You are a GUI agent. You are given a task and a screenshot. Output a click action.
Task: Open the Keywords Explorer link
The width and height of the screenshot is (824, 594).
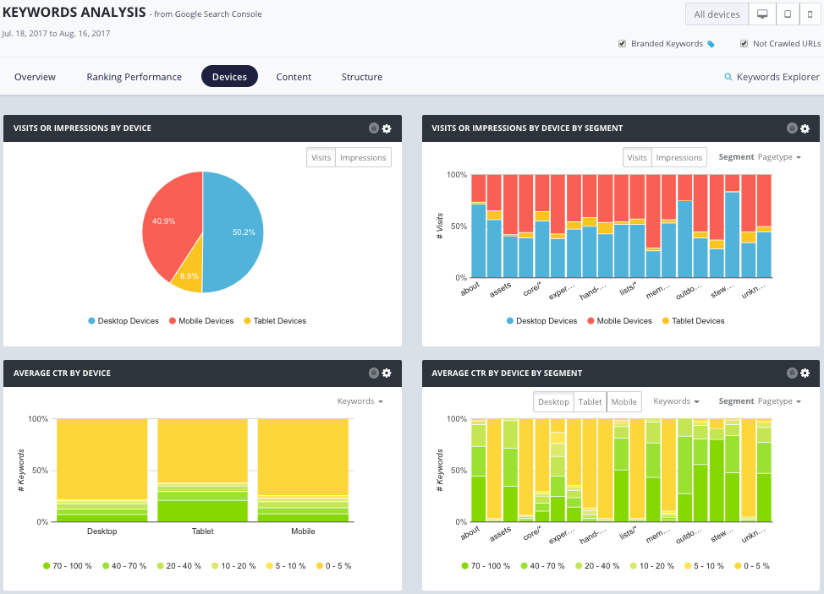pos(772,77)
